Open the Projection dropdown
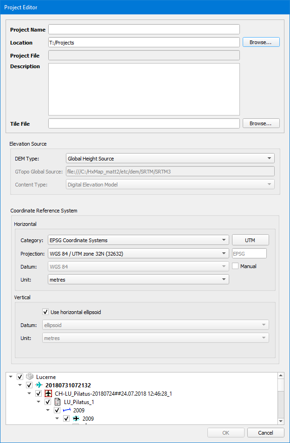The width and height of the screenshot is (290, 443). pyautogui.click(x=138, y=253)
